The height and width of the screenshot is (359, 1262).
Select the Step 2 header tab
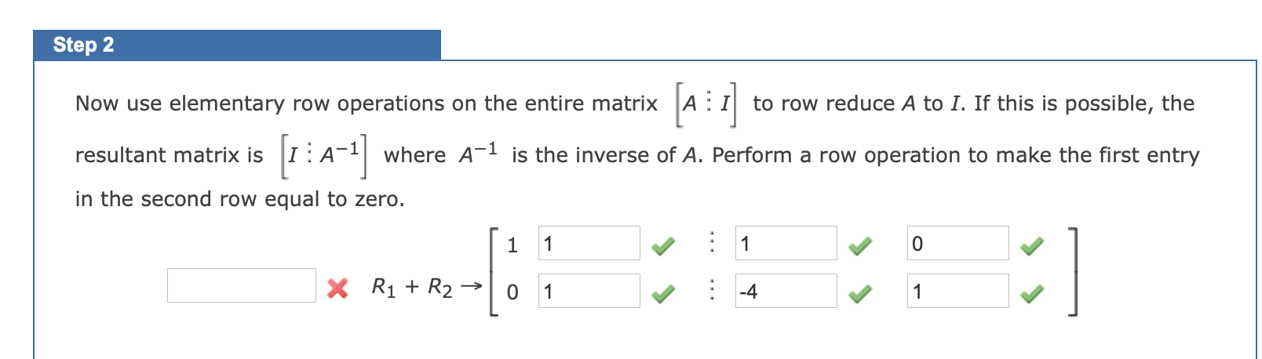tap(237, 45)
